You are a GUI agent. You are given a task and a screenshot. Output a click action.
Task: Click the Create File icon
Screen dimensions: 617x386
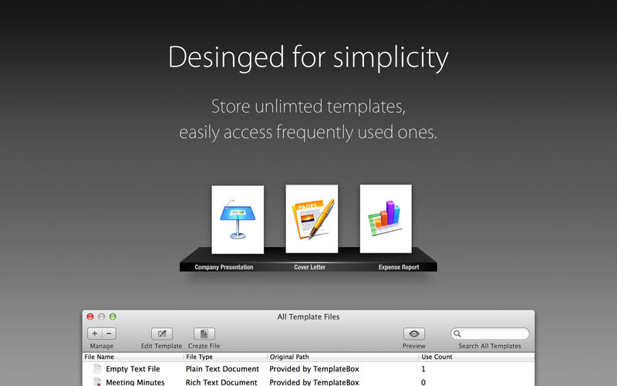click(x=204, y=334)
